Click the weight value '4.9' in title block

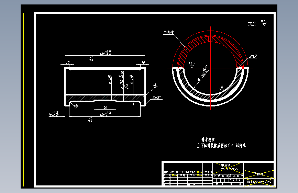[x=232, y=180]
